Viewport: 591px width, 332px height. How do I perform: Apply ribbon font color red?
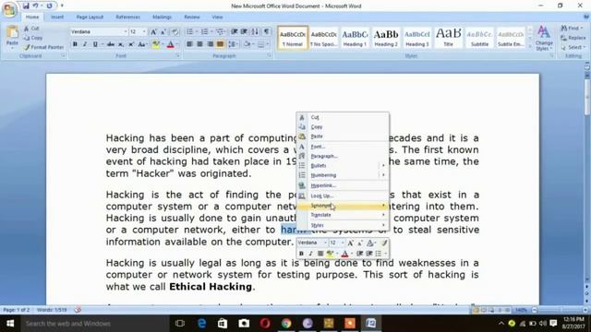click(170, 44)
